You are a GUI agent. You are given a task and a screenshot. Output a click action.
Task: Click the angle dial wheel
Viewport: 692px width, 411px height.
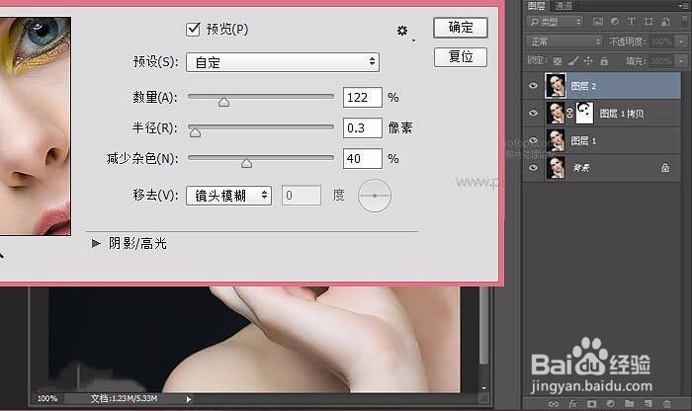tap(375, 196)
